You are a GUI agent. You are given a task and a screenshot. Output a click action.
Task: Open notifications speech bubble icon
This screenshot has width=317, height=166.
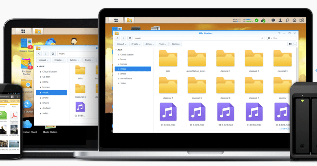273,20
